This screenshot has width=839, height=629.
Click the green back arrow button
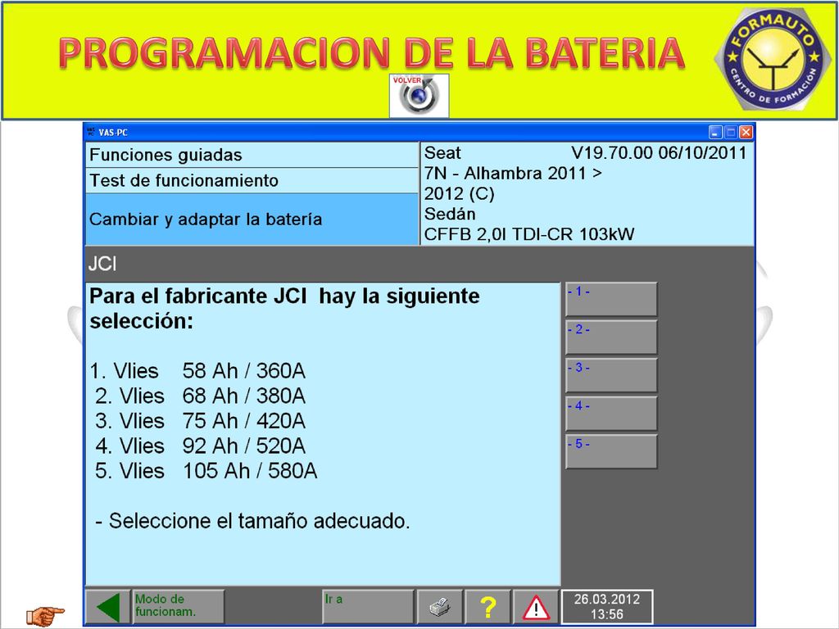click(x=108, y=607)
